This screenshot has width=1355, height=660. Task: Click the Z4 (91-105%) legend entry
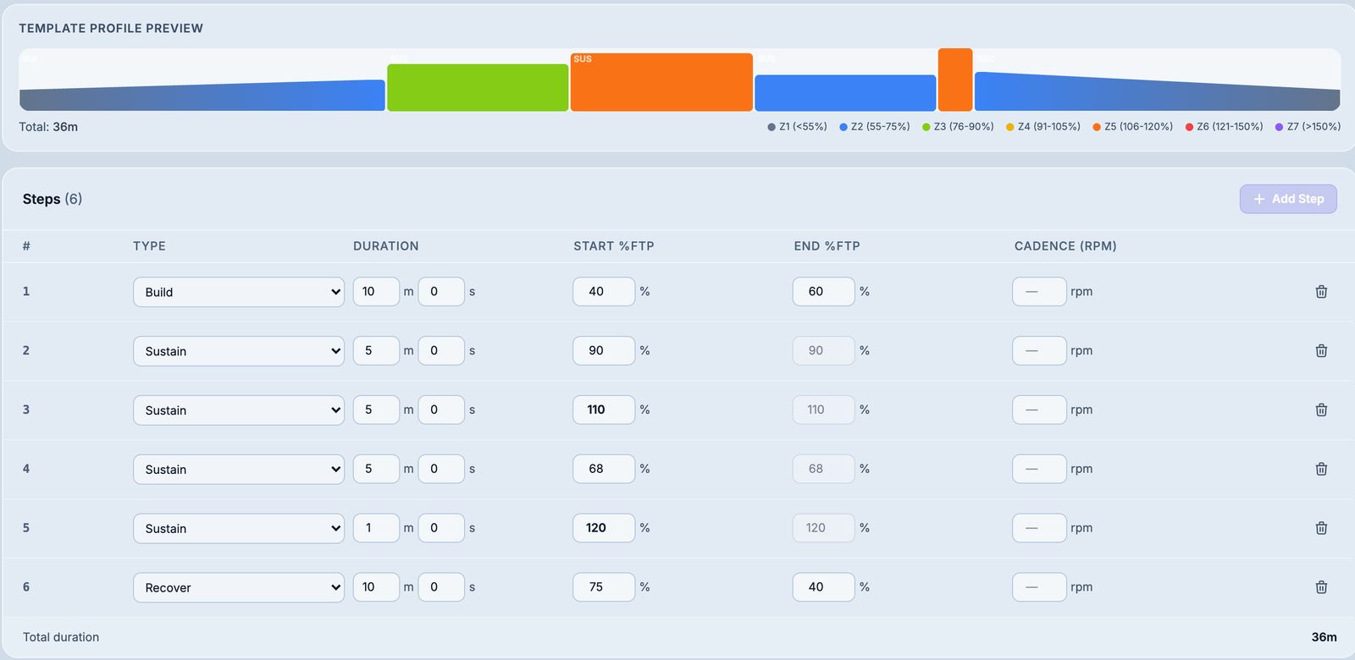point(1043,127)
